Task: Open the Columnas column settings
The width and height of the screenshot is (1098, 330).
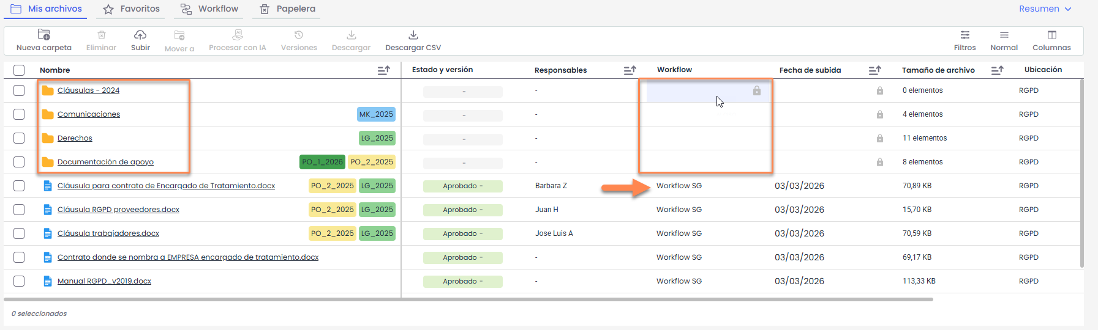Action: (1051, 35)
